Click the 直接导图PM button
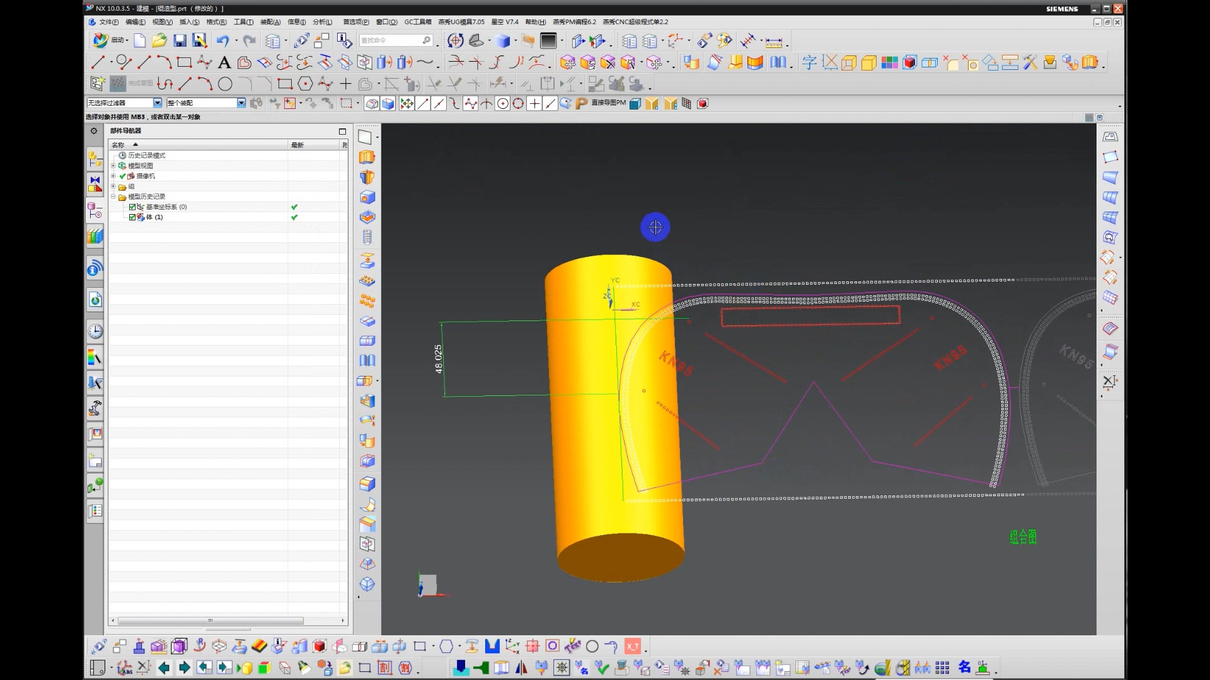Viewport: 1210px width, 680px height. [608, 103]
